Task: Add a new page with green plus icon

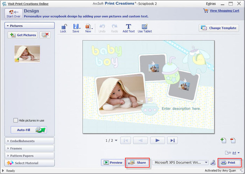Action: point(223,140)
